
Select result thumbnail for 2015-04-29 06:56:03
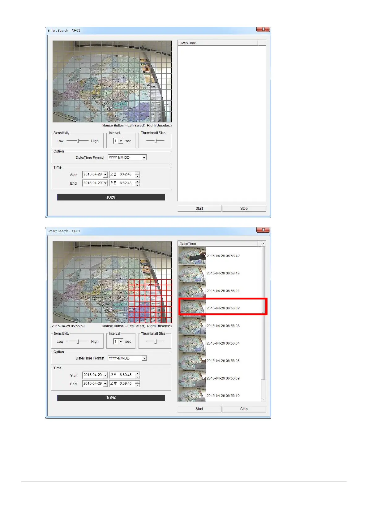(192, 326)
